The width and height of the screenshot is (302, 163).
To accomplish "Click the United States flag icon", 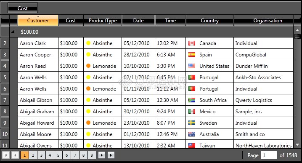I will point(192,66).
